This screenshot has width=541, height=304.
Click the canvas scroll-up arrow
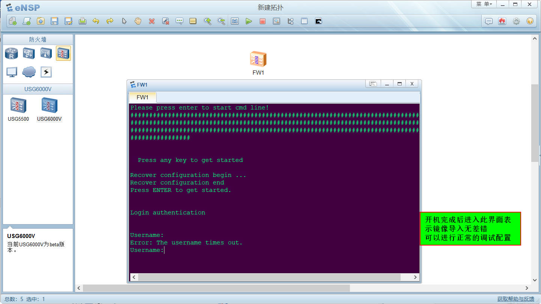535,38
